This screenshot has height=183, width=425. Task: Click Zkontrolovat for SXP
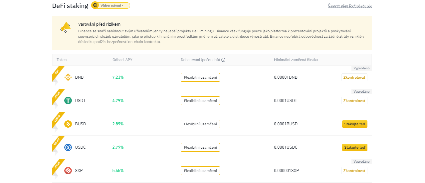[354, 171]
